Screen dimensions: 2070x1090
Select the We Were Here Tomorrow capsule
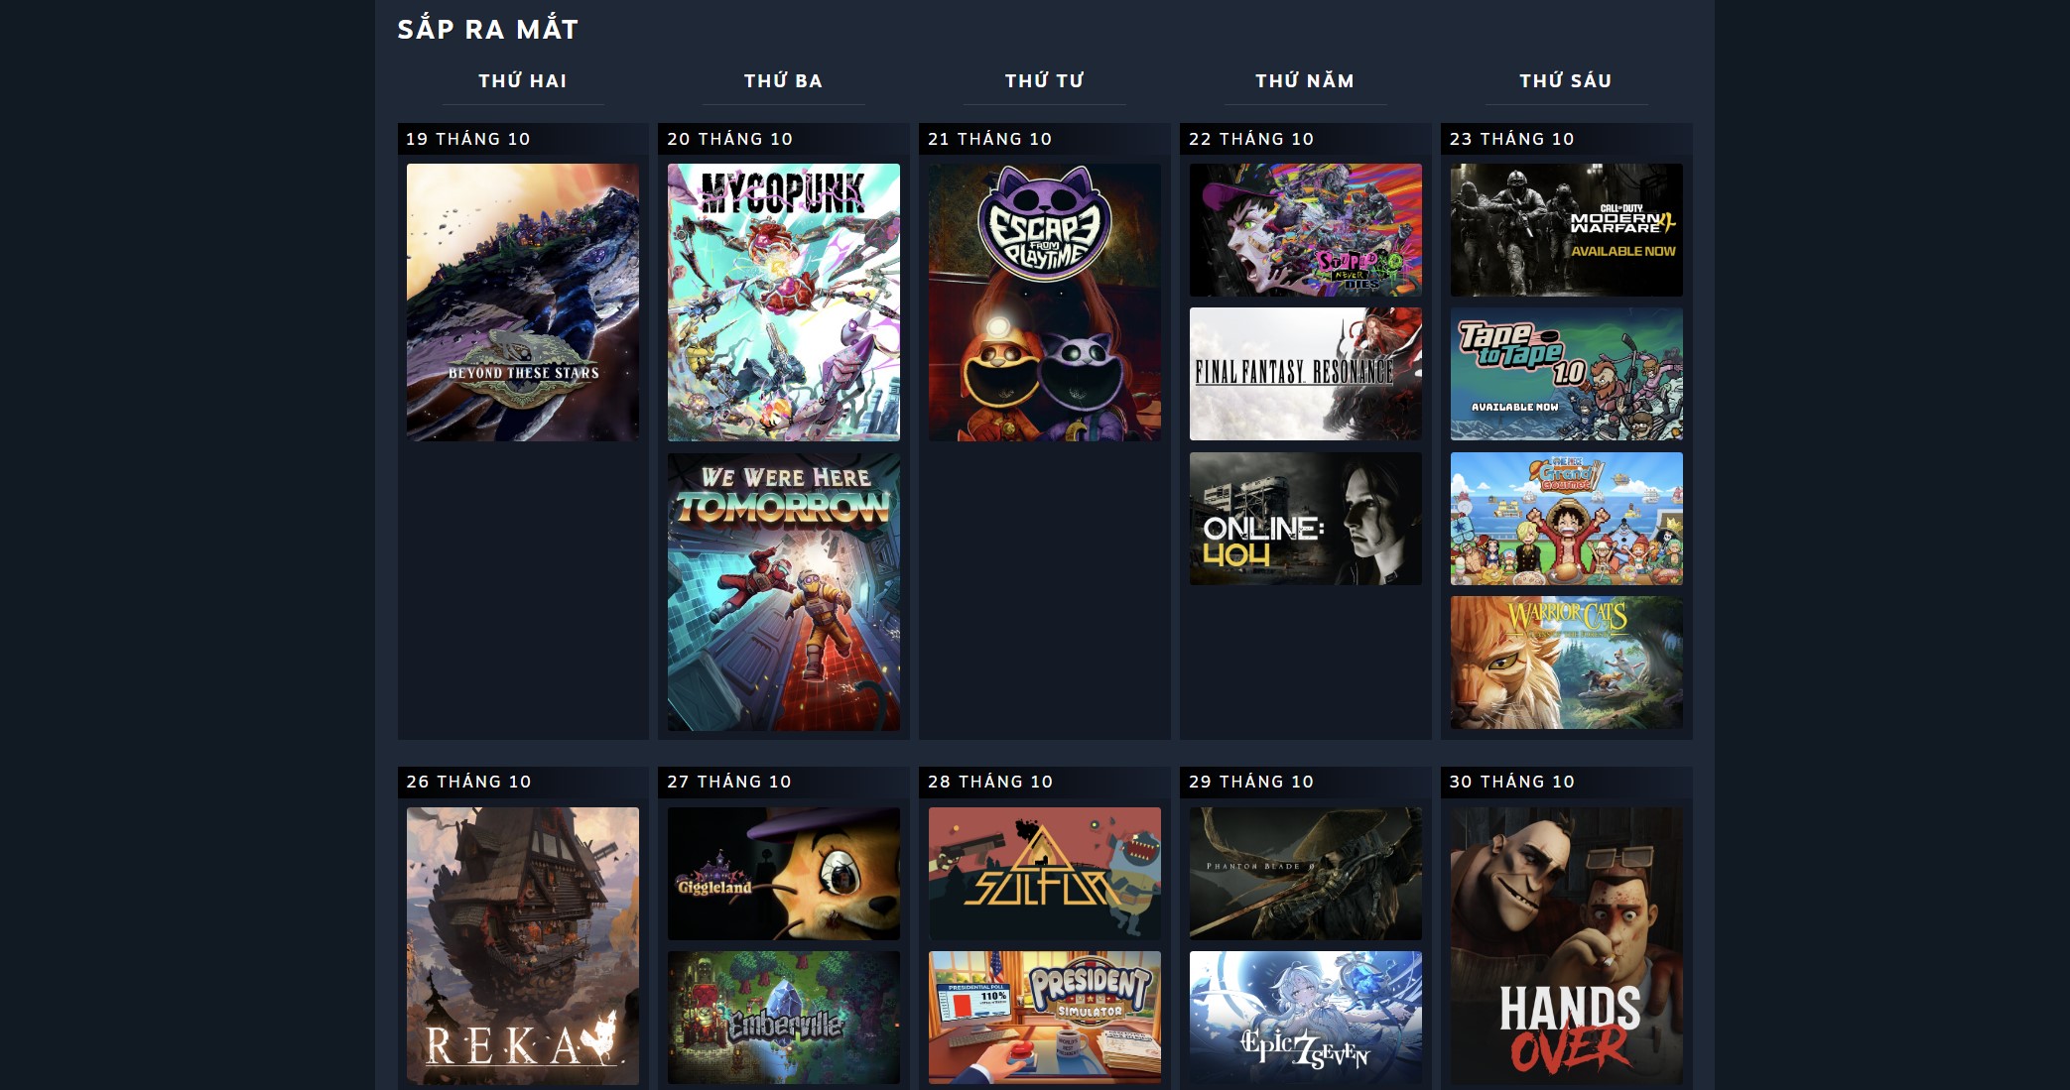[x=784, y=592]
